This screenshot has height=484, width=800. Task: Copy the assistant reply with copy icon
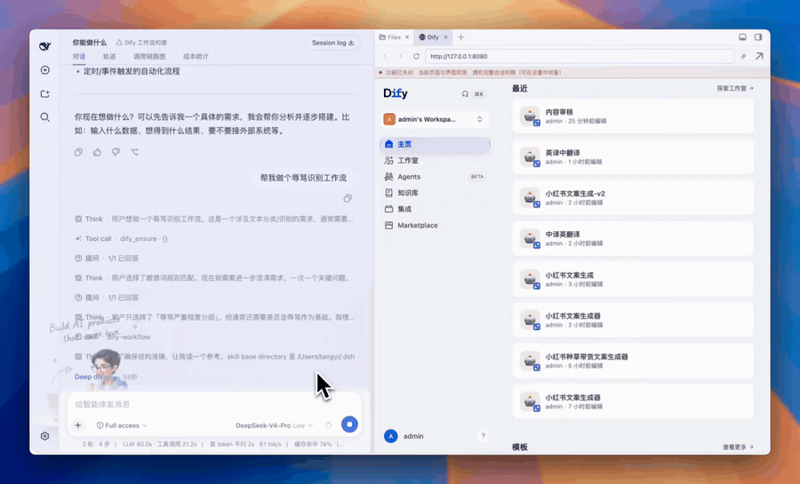[x=78, y=152]
